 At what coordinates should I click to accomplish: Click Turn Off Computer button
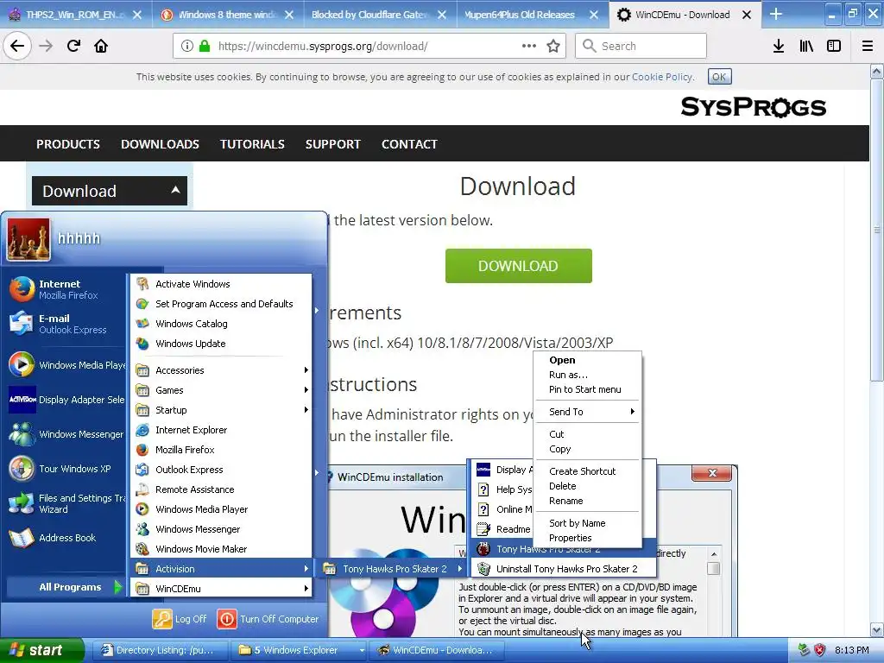pyautogui.click(x=268, y=618)
